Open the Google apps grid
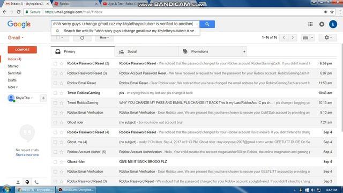 click(310, 24)
